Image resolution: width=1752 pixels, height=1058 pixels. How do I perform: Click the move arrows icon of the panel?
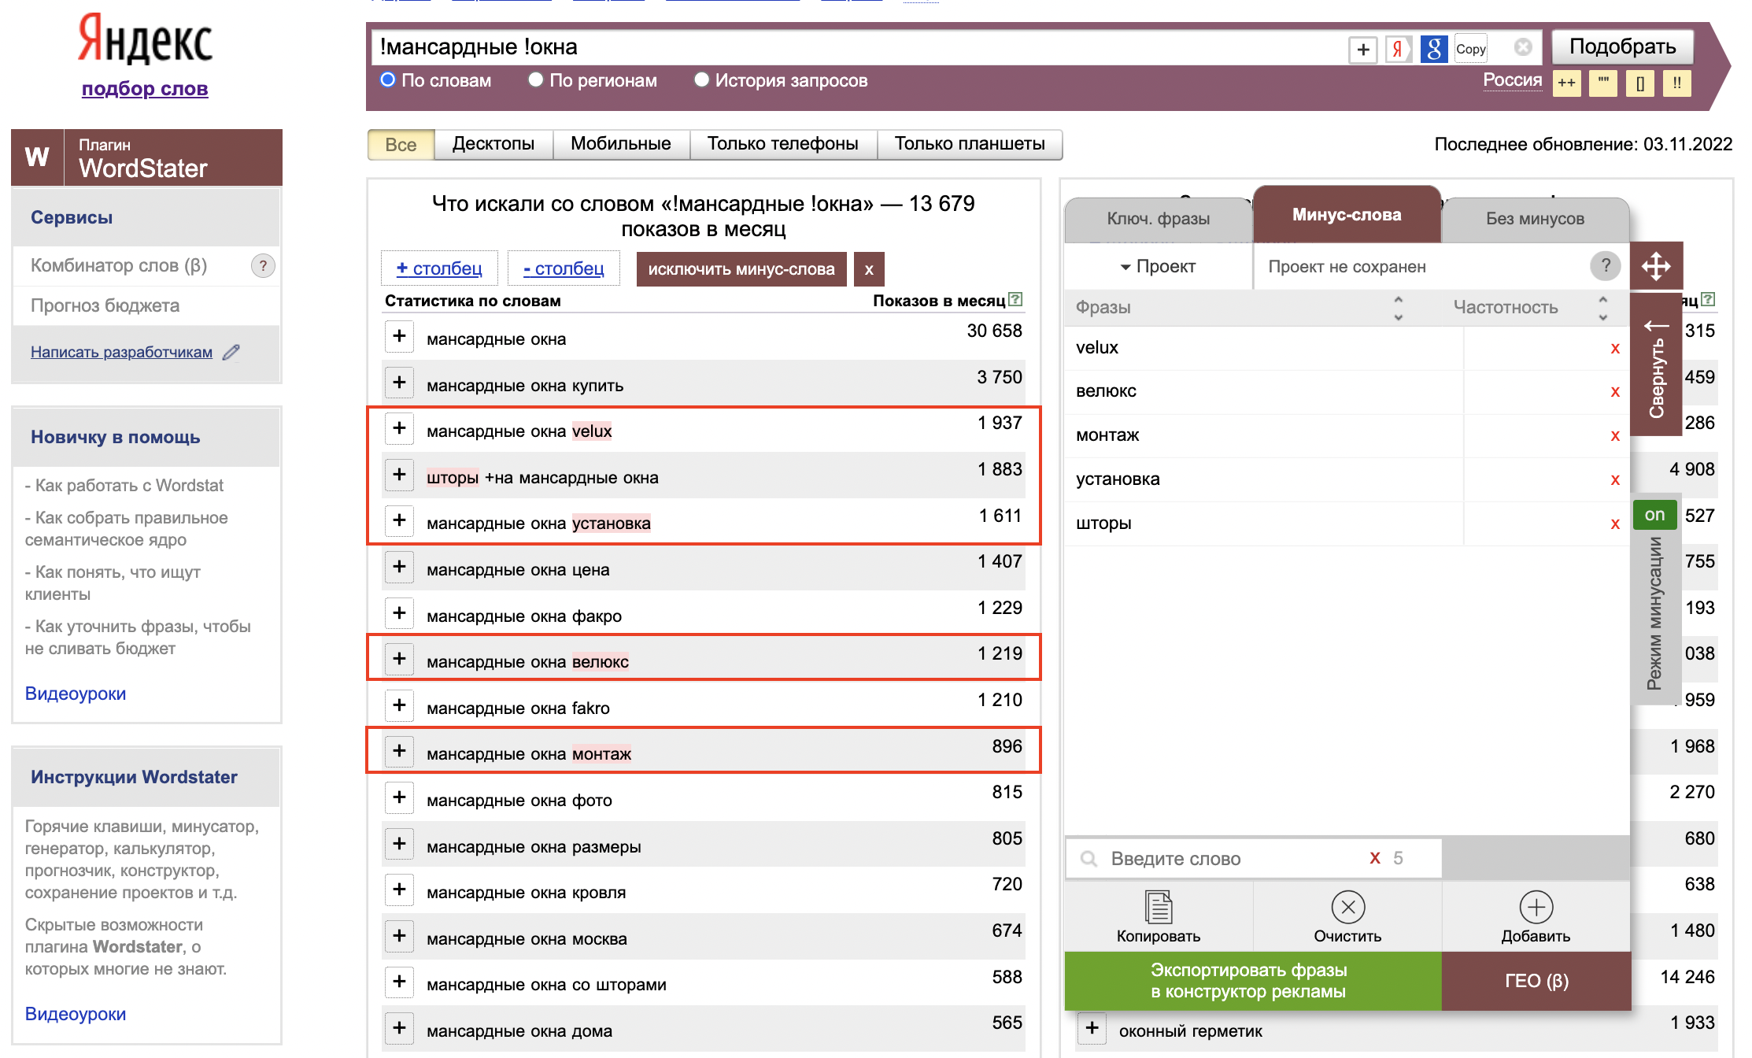(x=1656, y=266)
